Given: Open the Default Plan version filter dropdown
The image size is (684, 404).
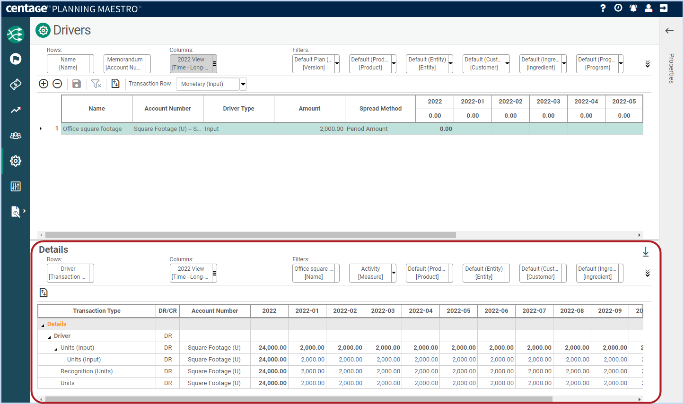Looking at the screenshot, I should tap(316, 63).
